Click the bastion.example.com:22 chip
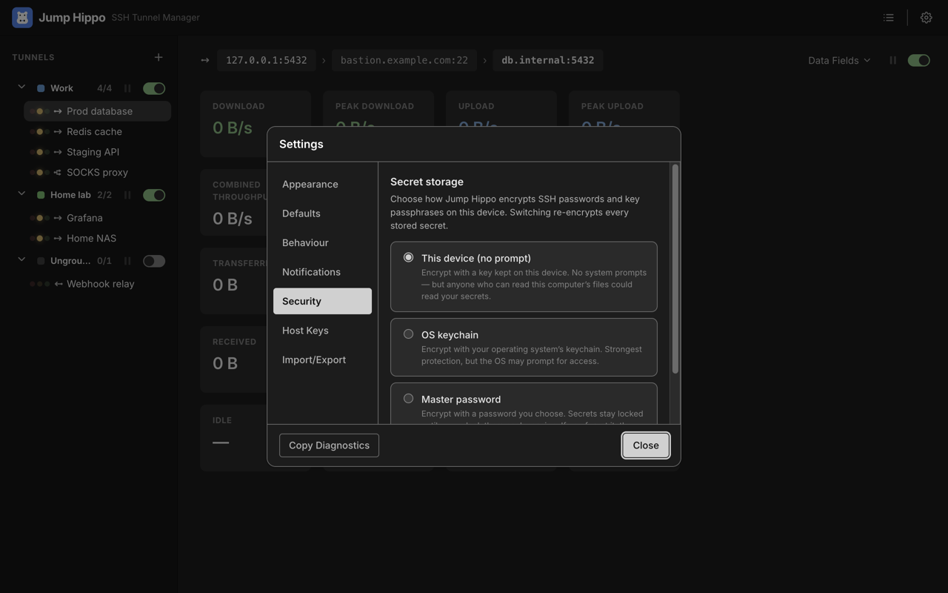This screenshot has height=593, width=948. [x=404, y=60]
